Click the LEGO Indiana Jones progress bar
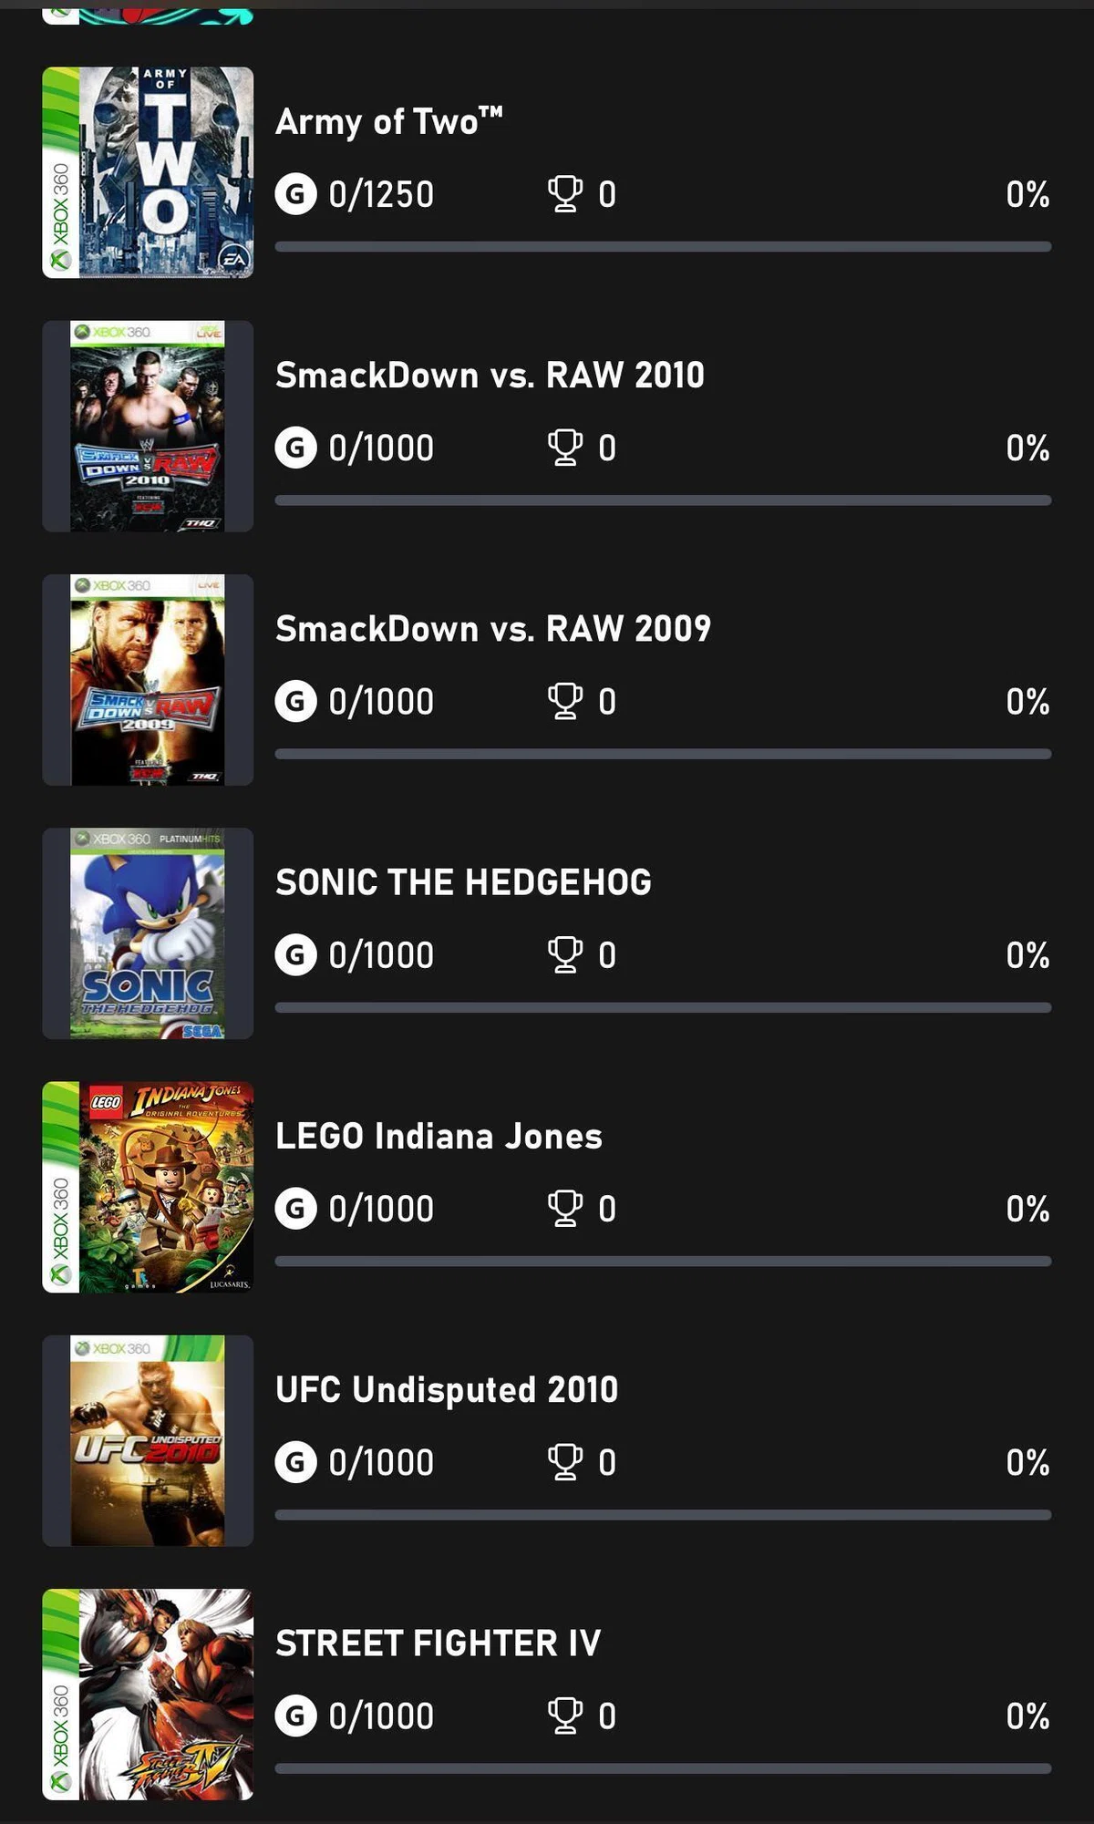The image size is (1094, 1824). click(663, 1261)
